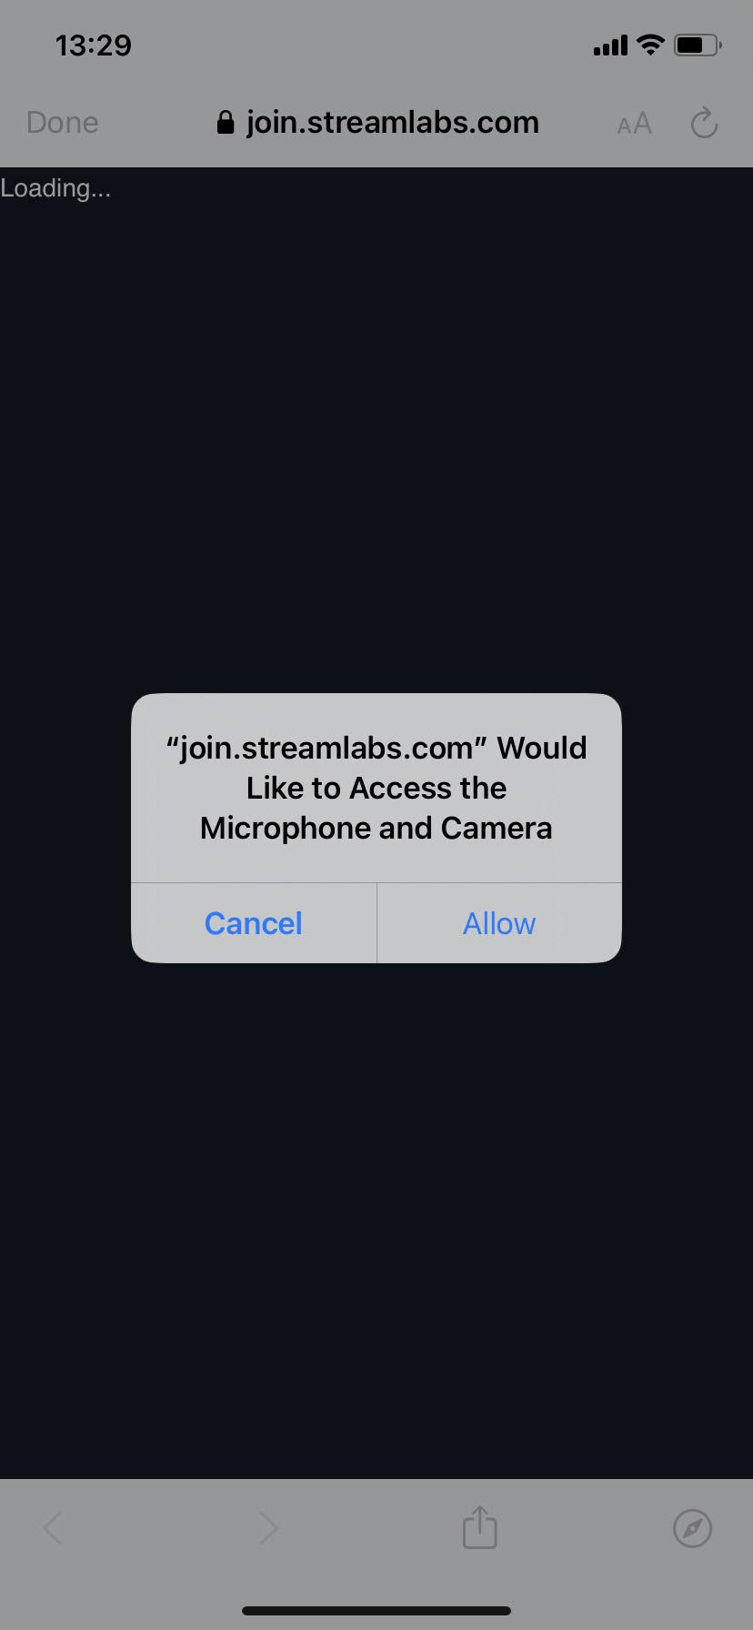The width and height of the screenshot is (753, 1630).
Task: Open the AA text size options
Action: (634, 124)
